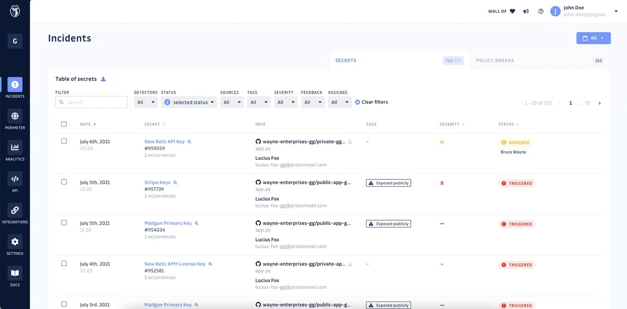The height and width of the screenshot is (309, 627).
Task: Open the Analytics chart icon
Action: pos(15,147)
